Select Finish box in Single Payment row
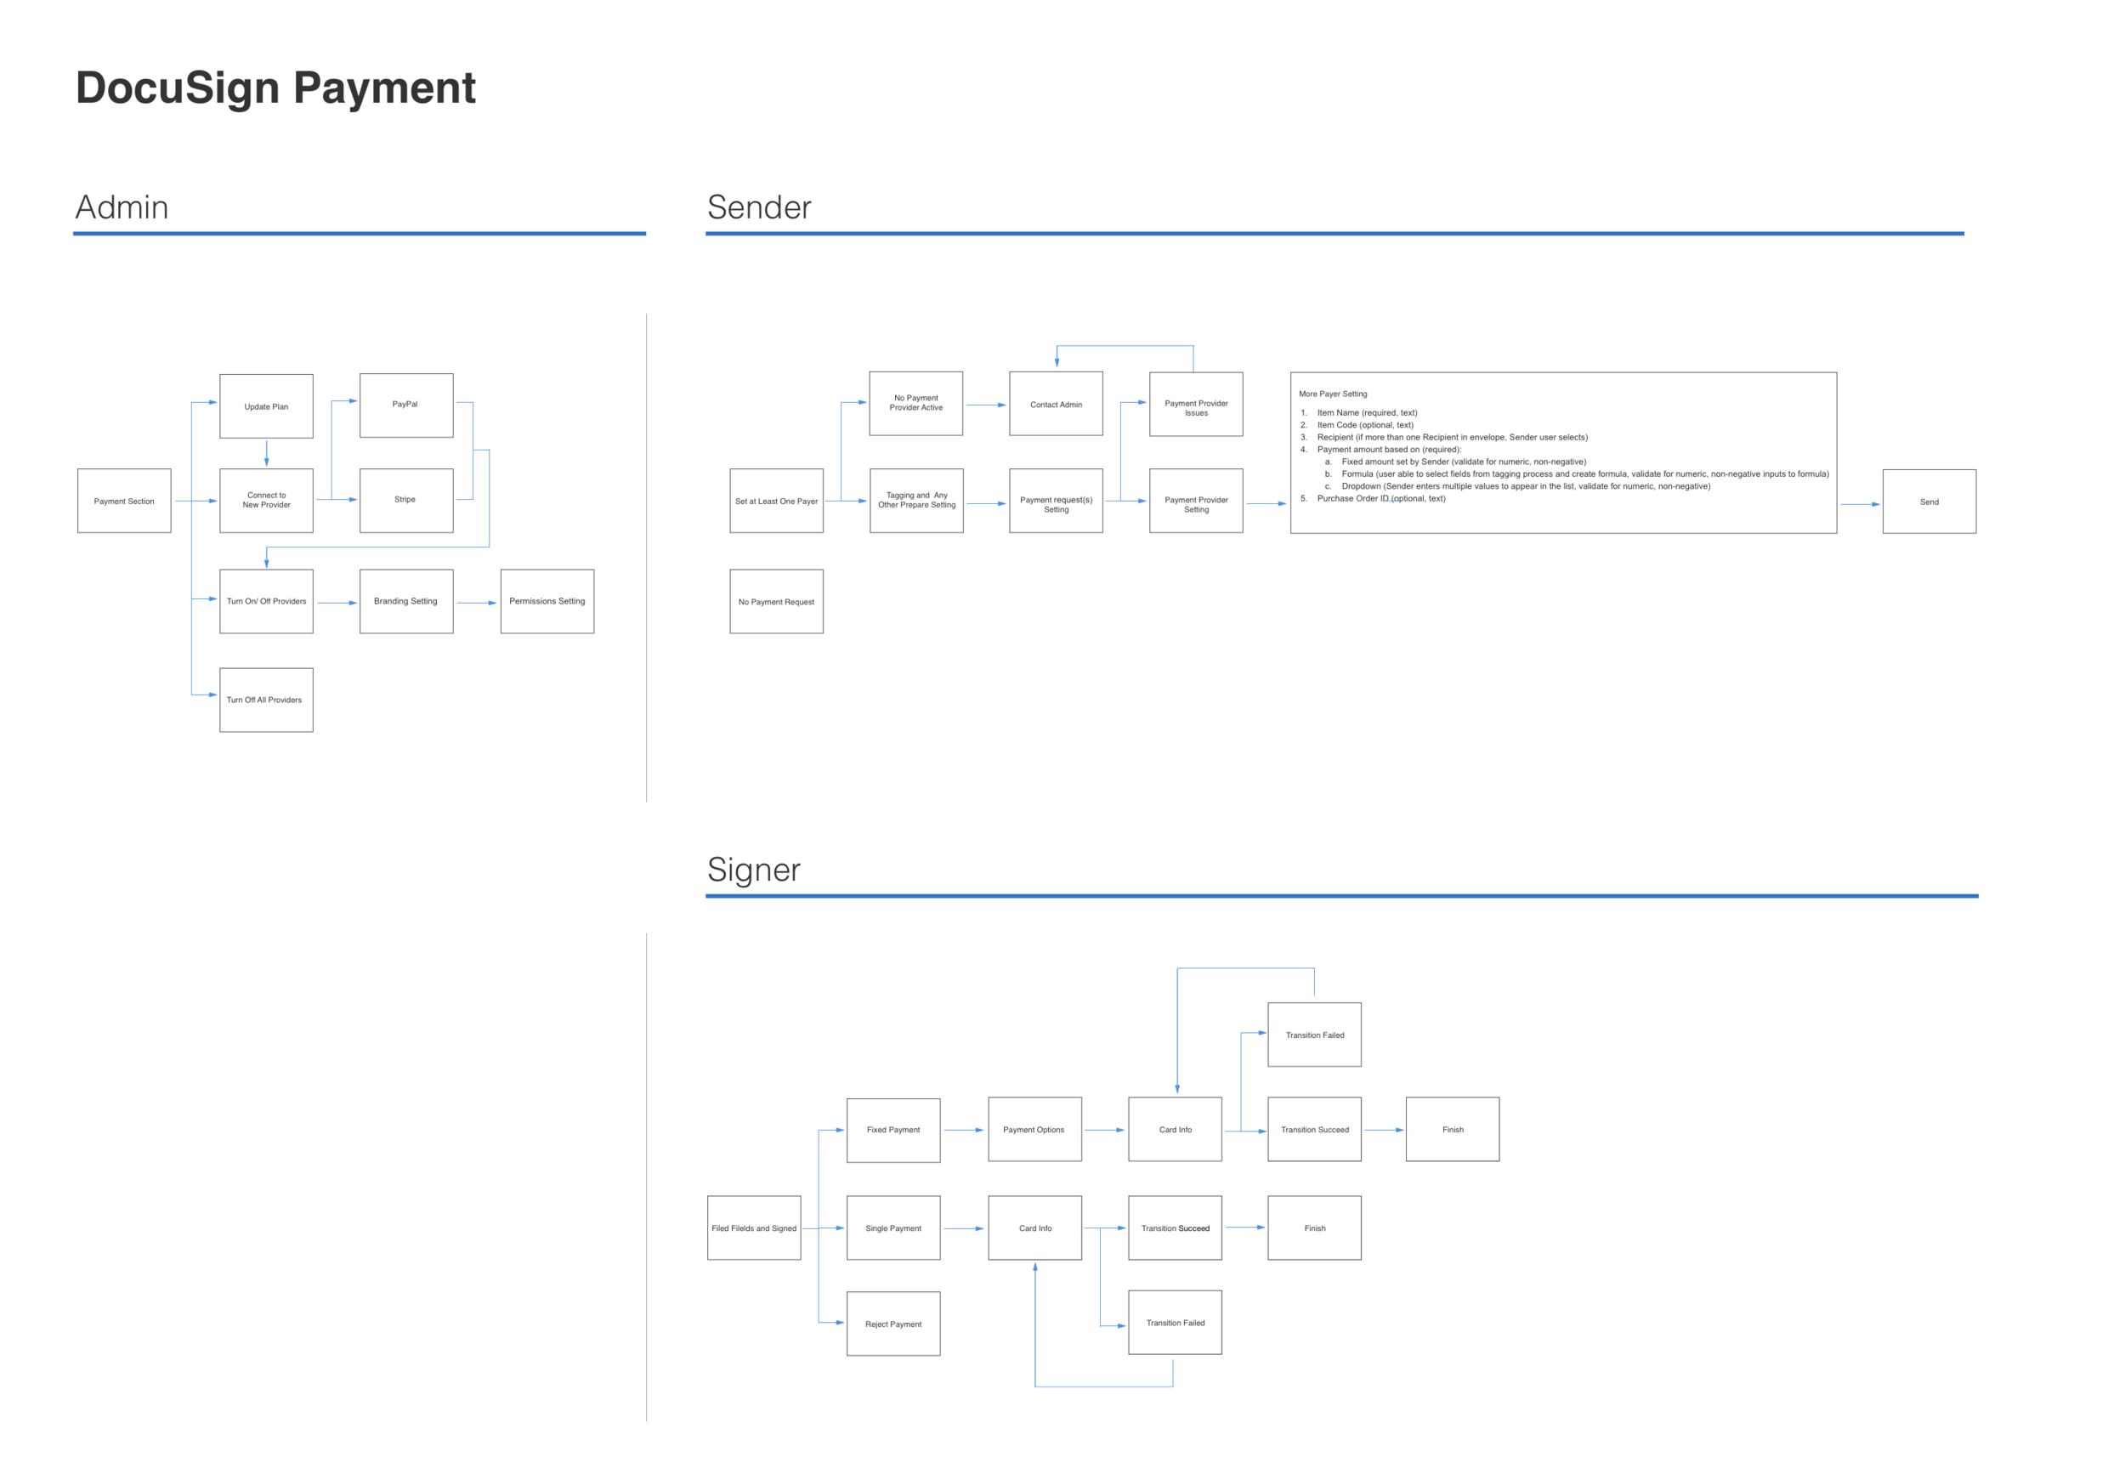The width and height of the screenshot is (2125, 1480). (1315, 1228)
